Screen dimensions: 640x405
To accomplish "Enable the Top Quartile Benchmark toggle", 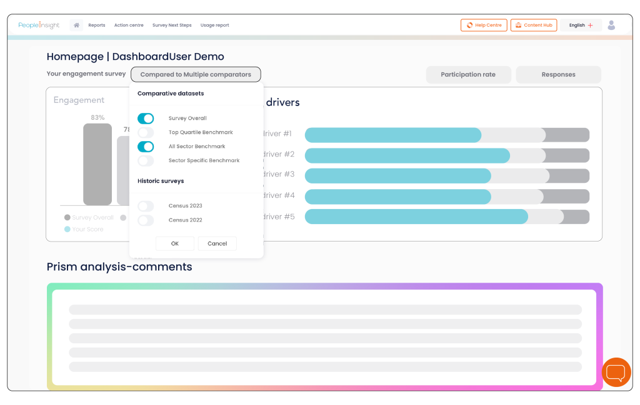I will click(x=146, y=132).
